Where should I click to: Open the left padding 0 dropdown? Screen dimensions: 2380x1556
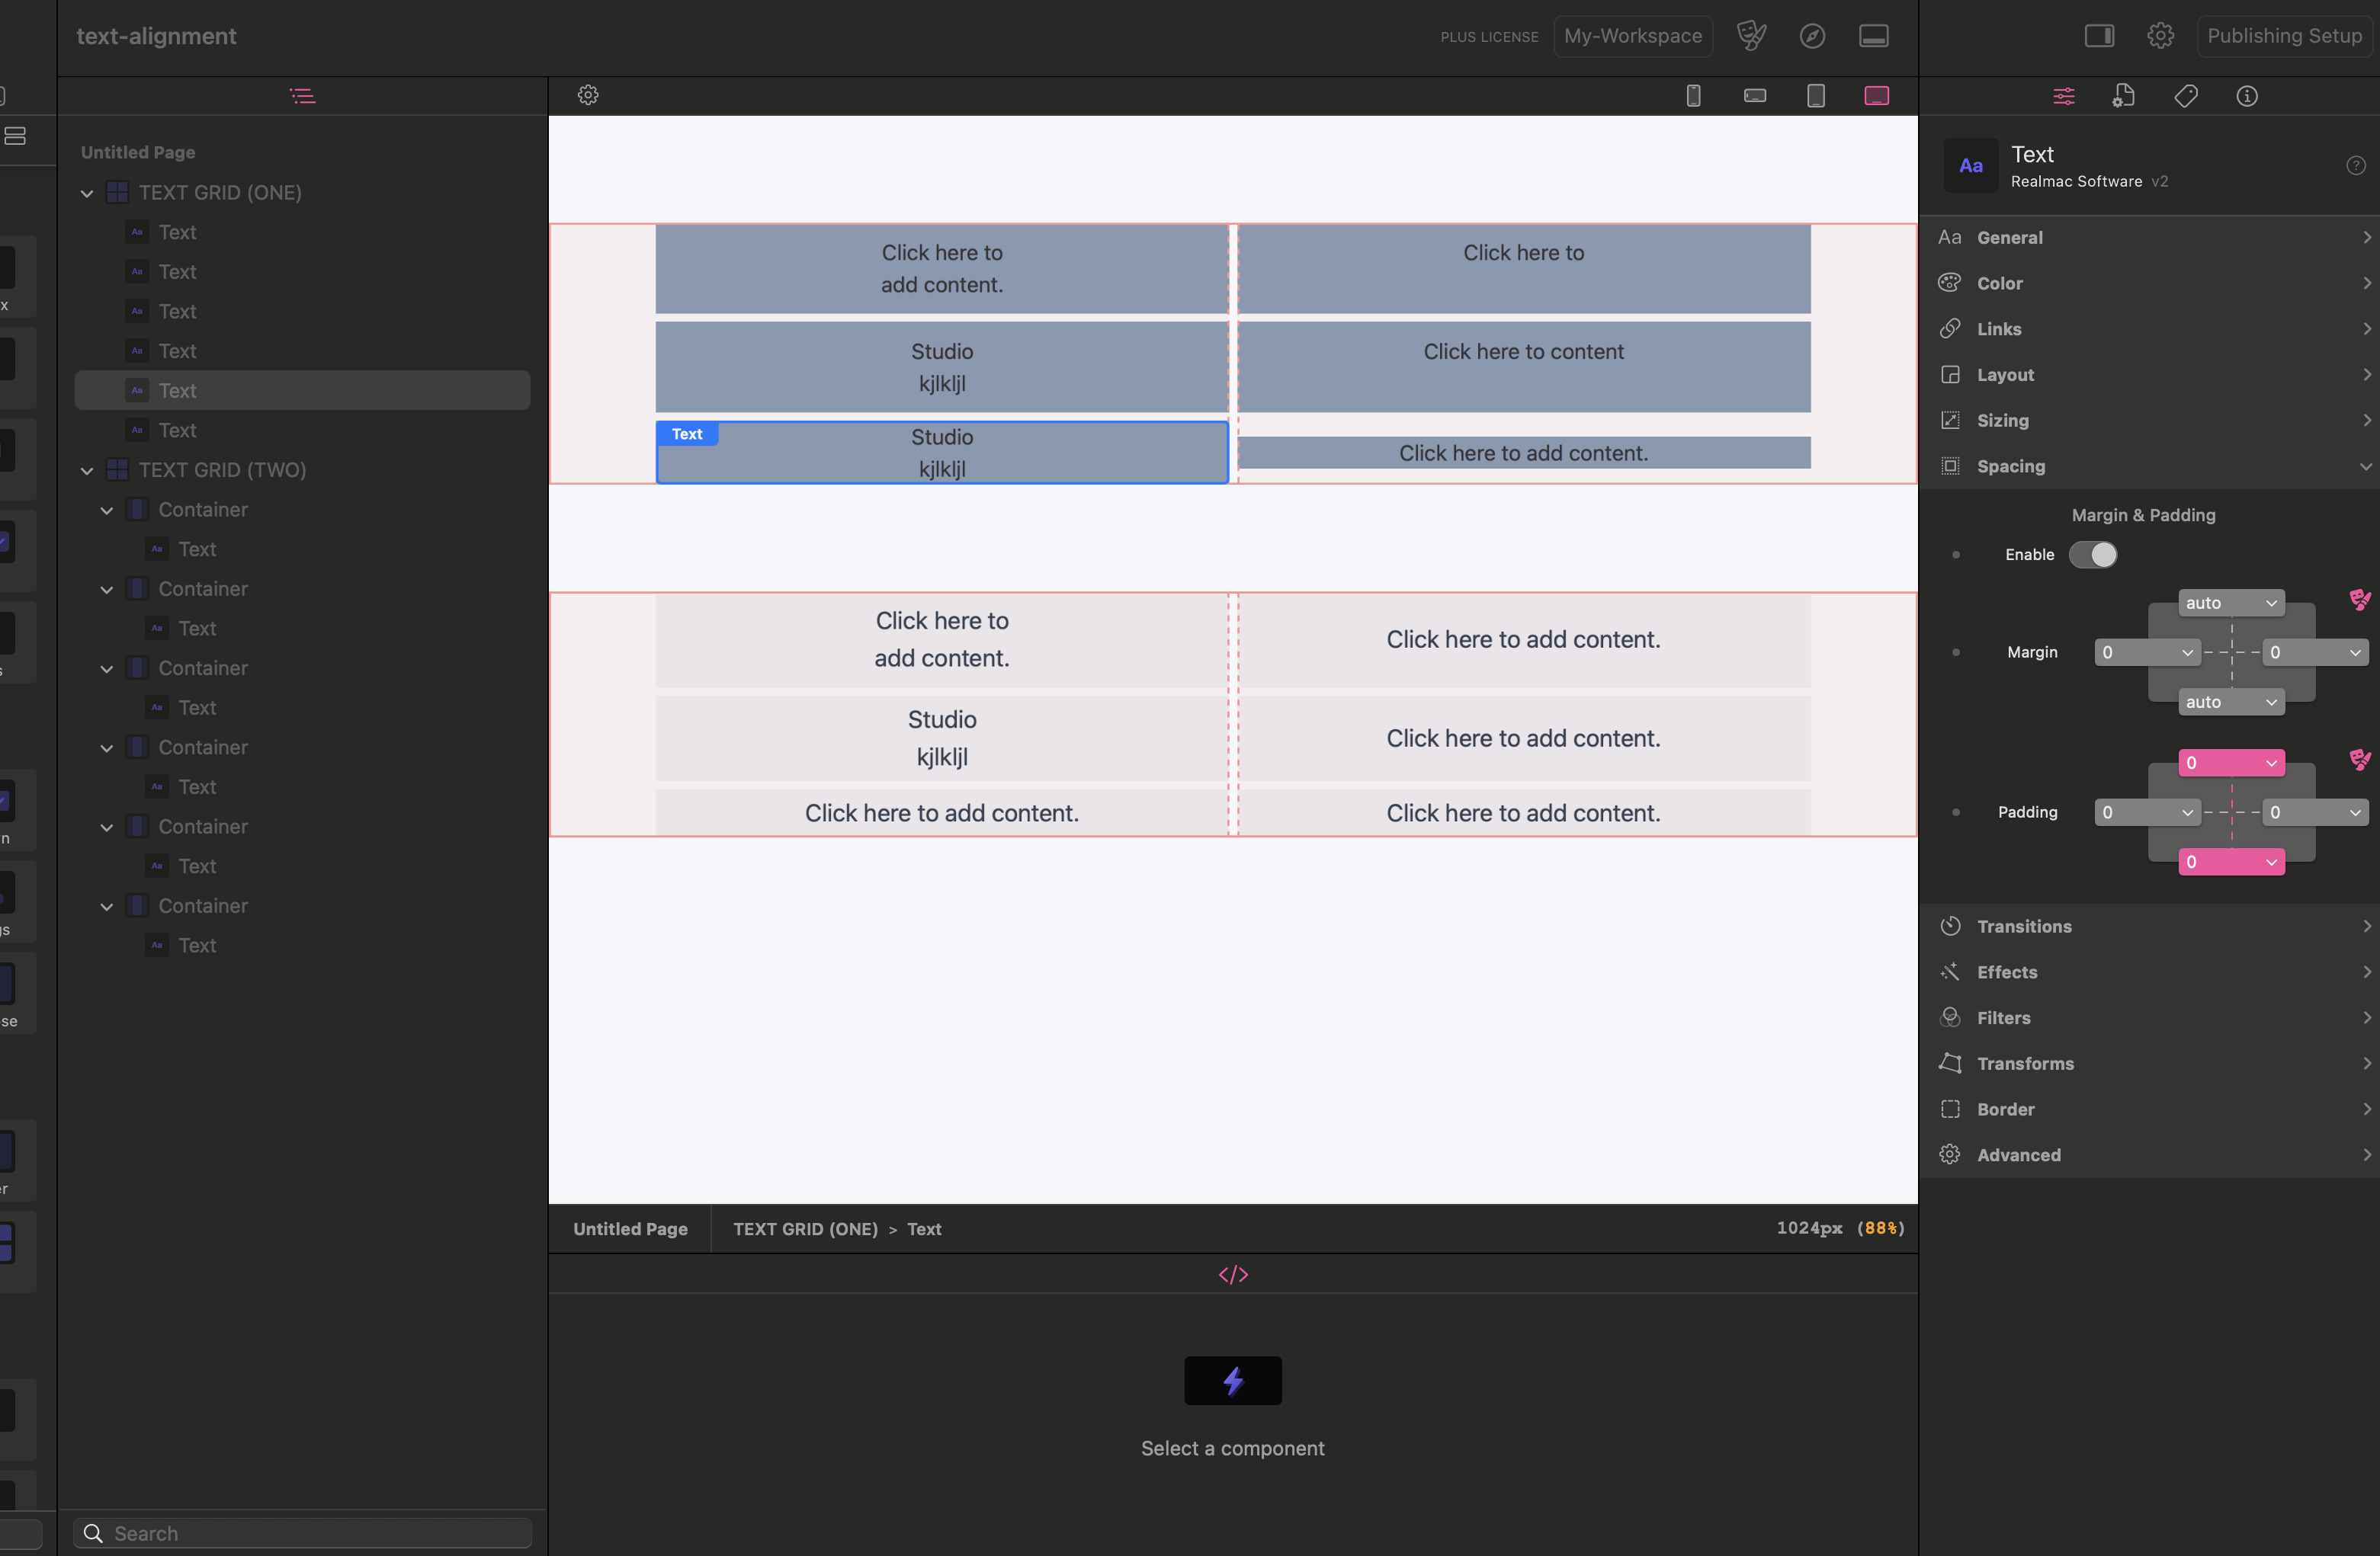click(x=2147, y=812)
